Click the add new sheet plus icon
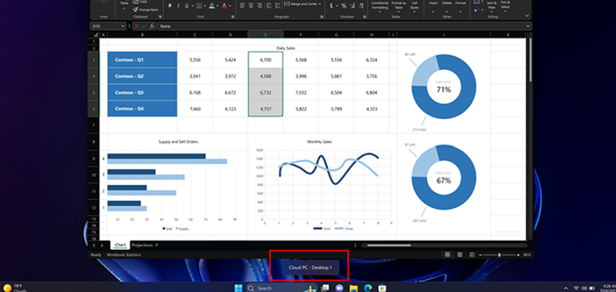This screenshot has height=292, width=616. tap(157, 245)
